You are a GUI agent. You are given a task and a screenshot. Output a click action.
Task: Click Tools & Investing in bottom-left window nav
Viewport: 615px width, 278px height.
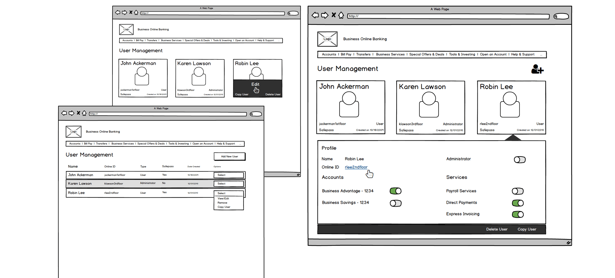coord(178,144)
